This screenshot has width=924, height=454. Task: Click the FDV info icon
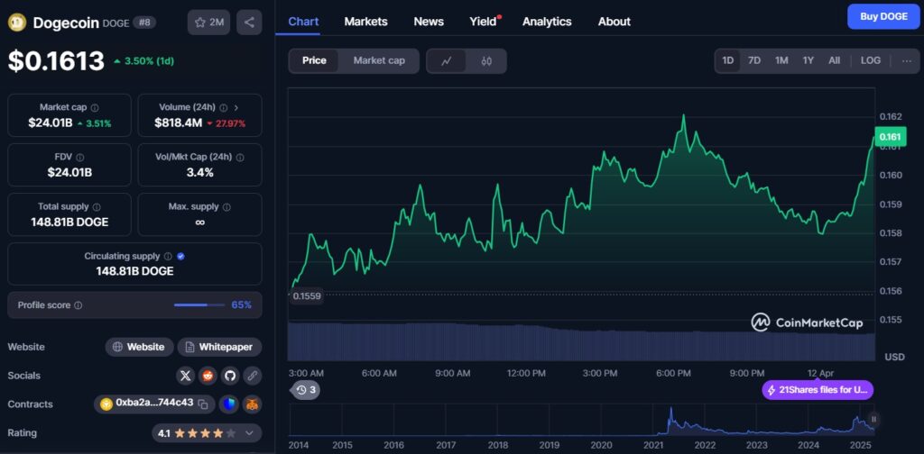[x=79, y=158]
